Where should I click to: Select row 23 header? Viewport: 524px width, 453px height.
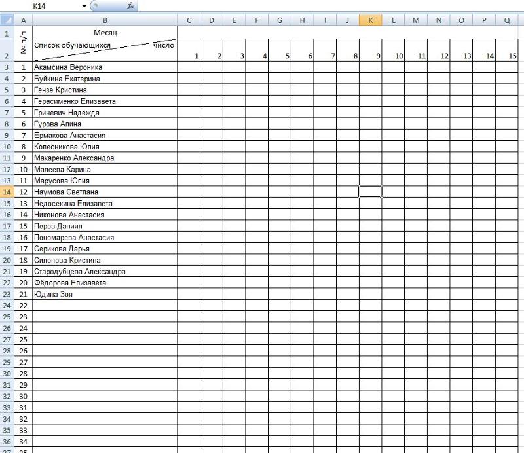(x=7, y=294)
